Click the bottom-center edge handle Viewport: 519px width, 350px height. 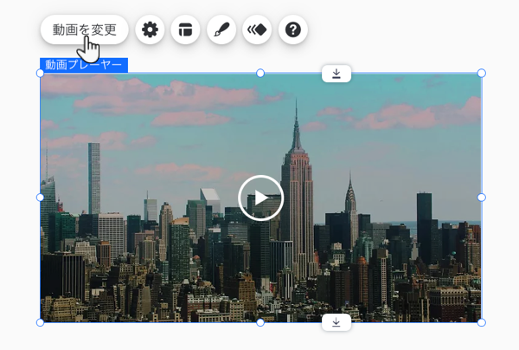[x=260, y=322]
